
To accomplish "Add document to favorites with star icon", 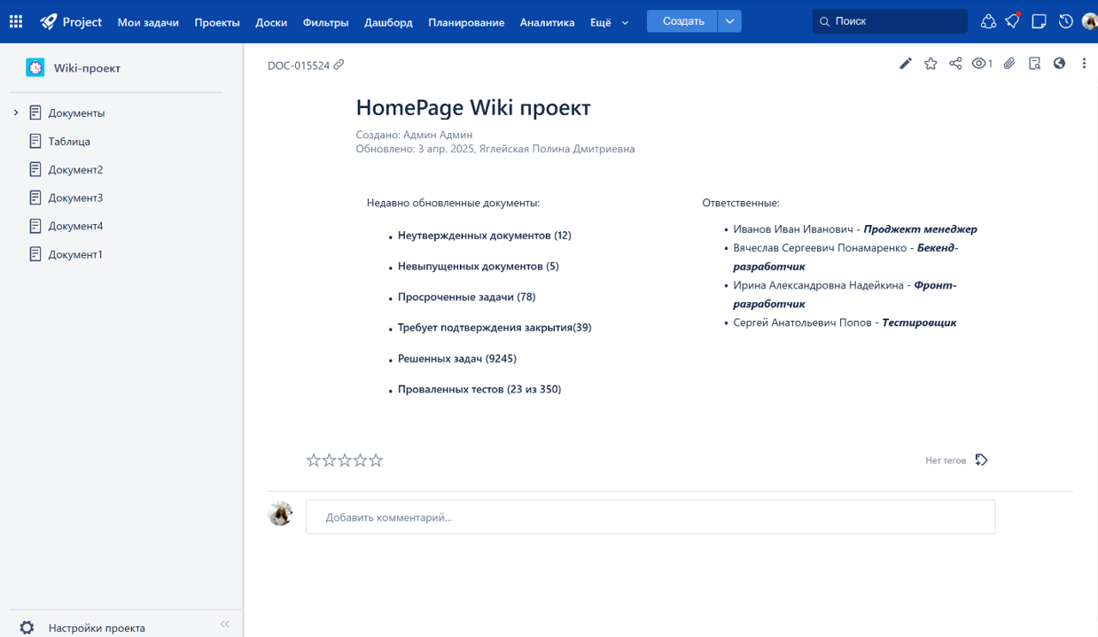I will click(931, 64).
